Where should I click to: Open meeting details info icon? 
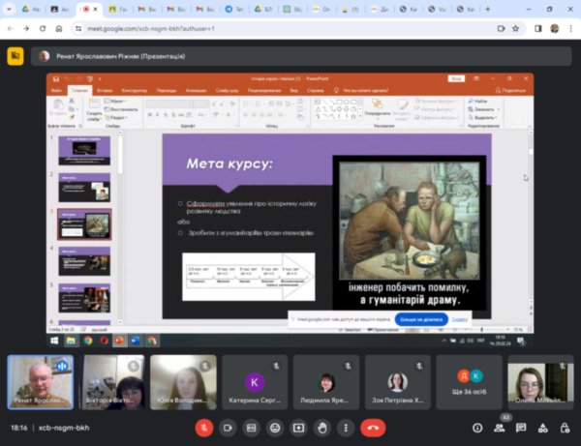coord(477,427)
